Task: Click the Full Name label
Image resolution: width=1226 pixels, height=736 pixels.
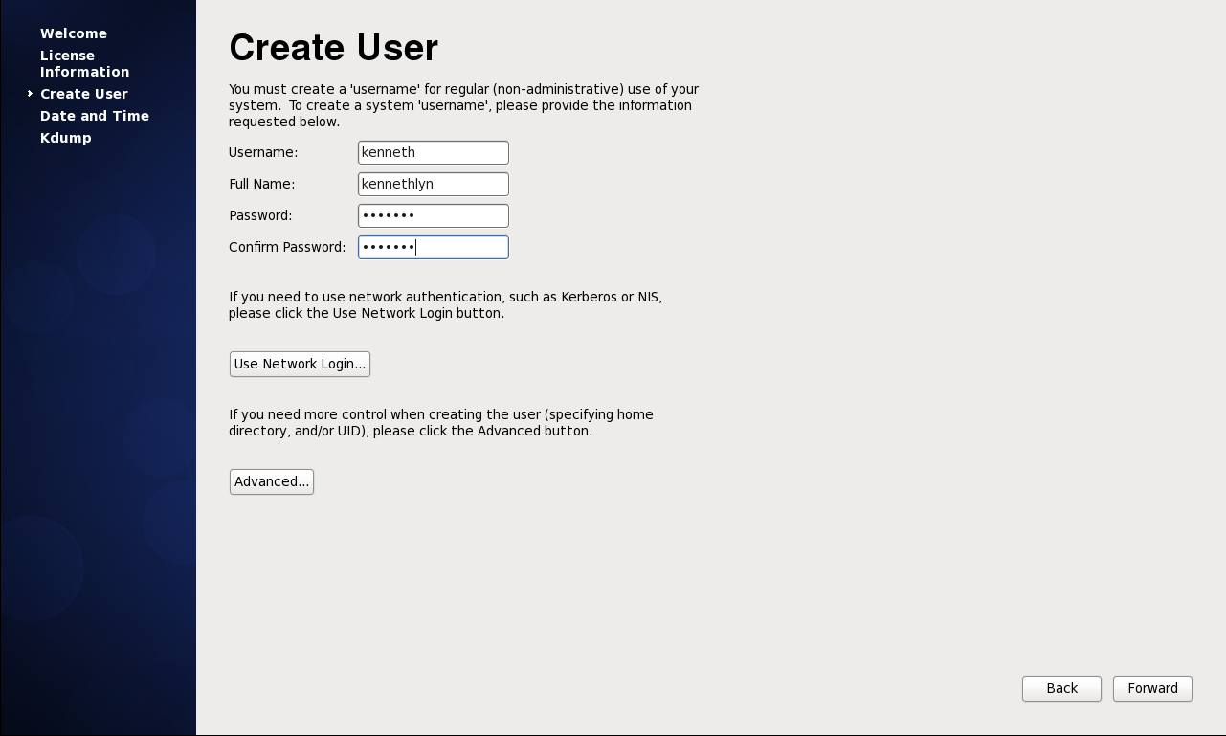Action: [261, 184]
